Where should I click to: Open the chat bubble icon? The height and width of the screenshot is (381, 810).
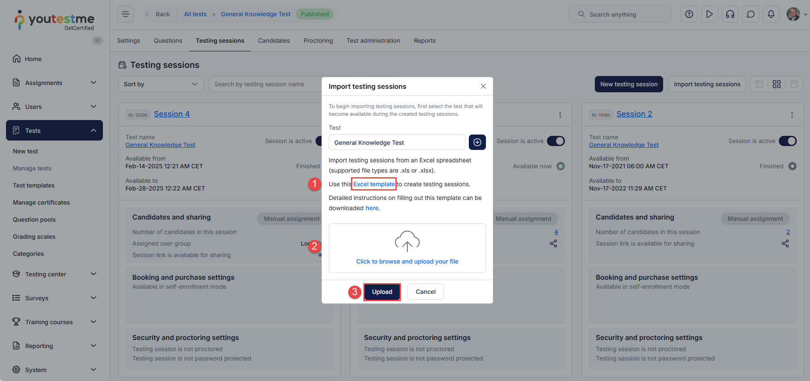[750, 14]
